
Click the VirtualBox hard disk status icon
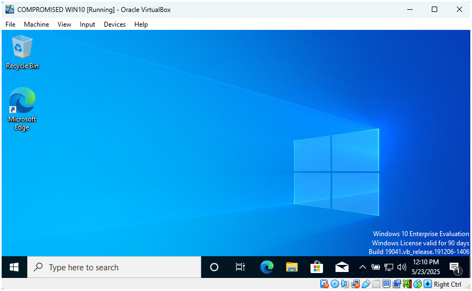325,284
